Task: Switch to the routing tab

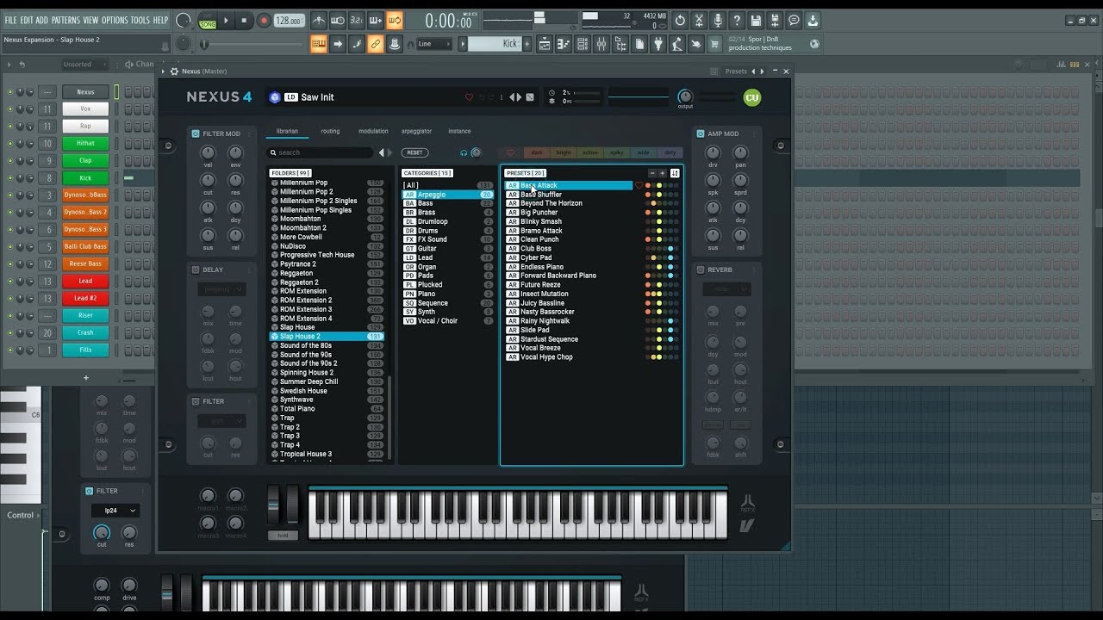Action: [330, 132]
